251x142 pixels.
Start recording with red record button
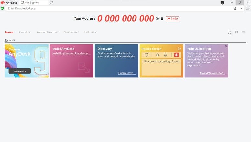pos(176,55)
